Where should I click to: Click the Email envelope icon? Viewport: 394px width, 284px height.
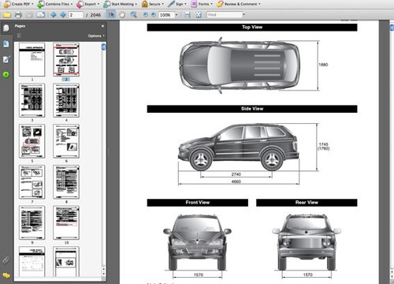tap(41, 15)
